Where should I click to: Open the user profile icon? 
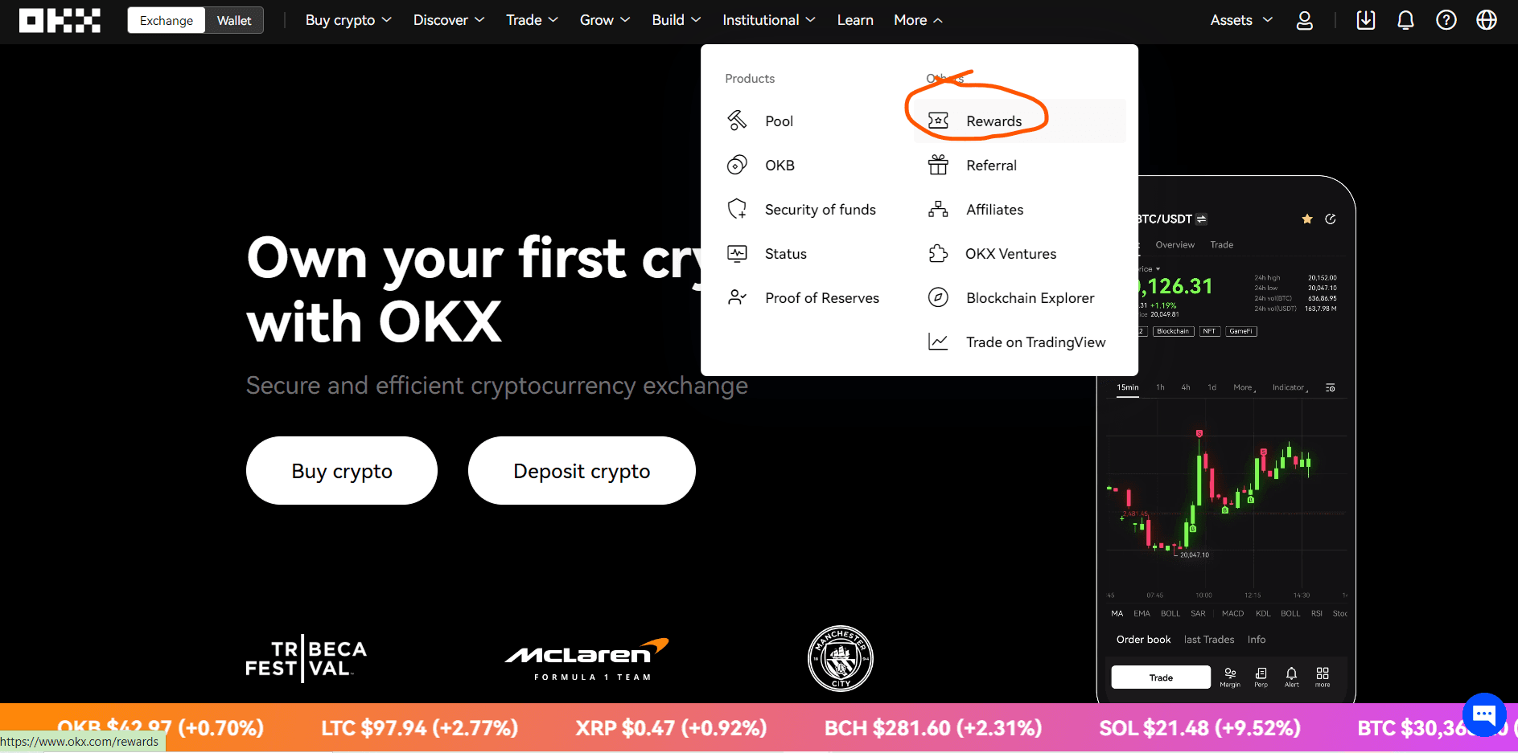point(1305,20)
